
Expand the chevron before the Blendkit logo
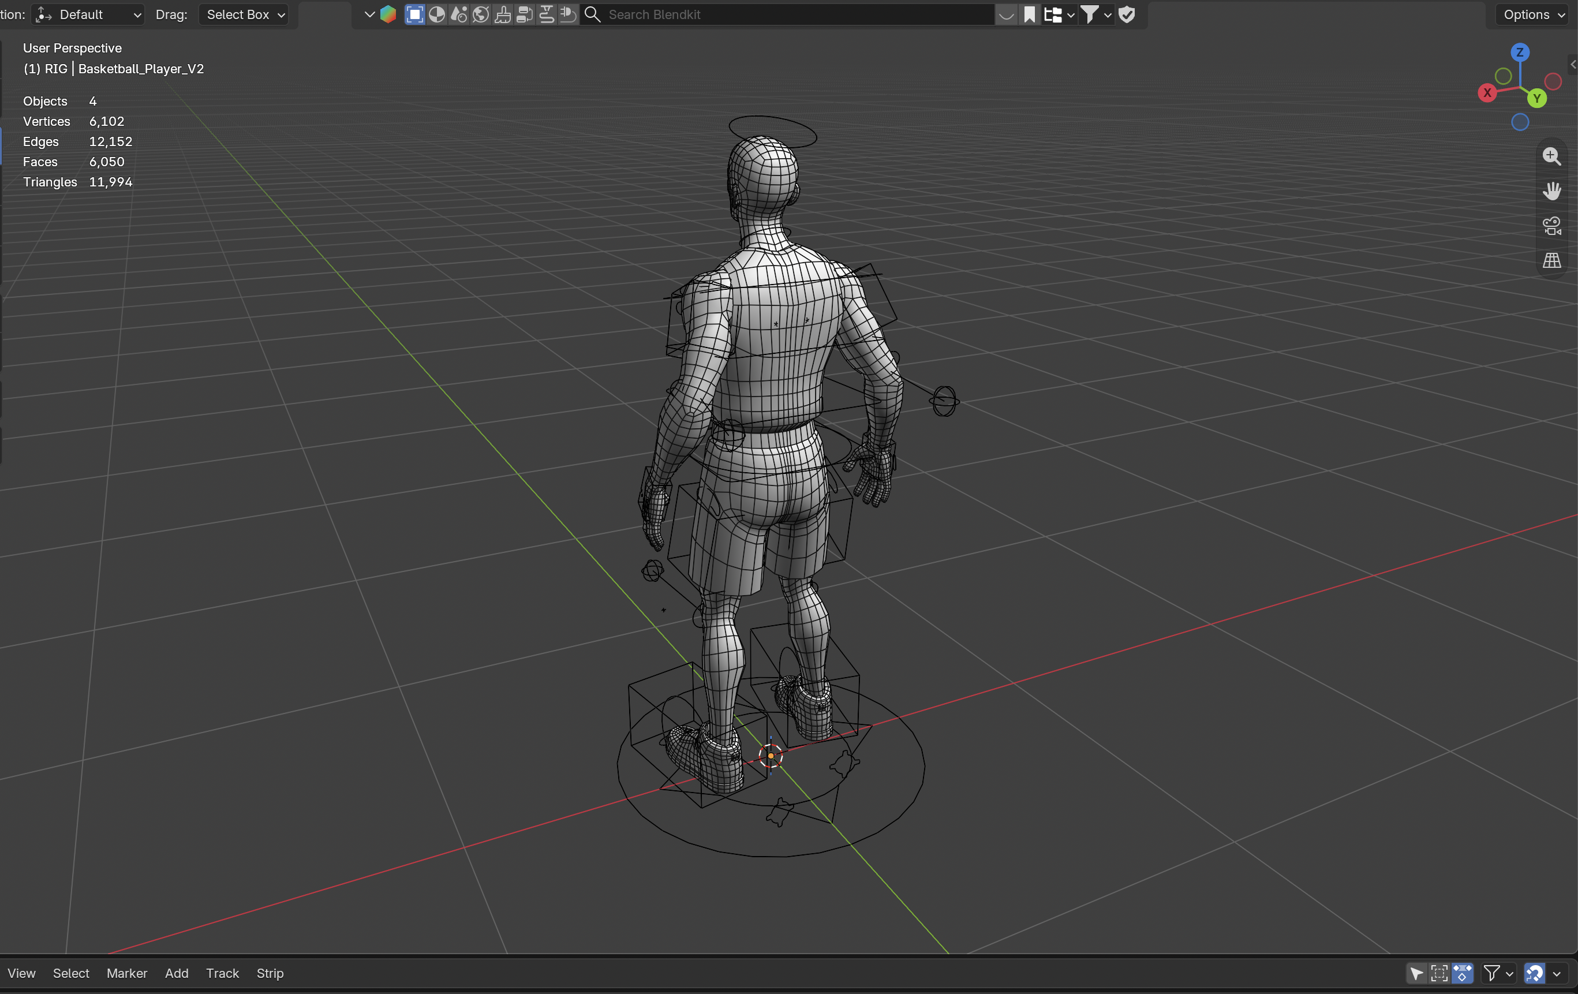[x=369, y=14]
